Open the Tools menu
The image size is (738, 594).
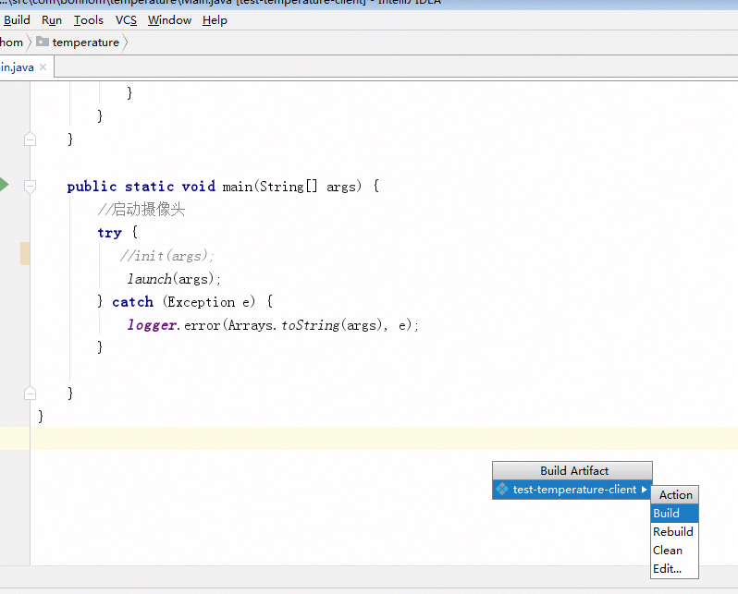point(89,20)
